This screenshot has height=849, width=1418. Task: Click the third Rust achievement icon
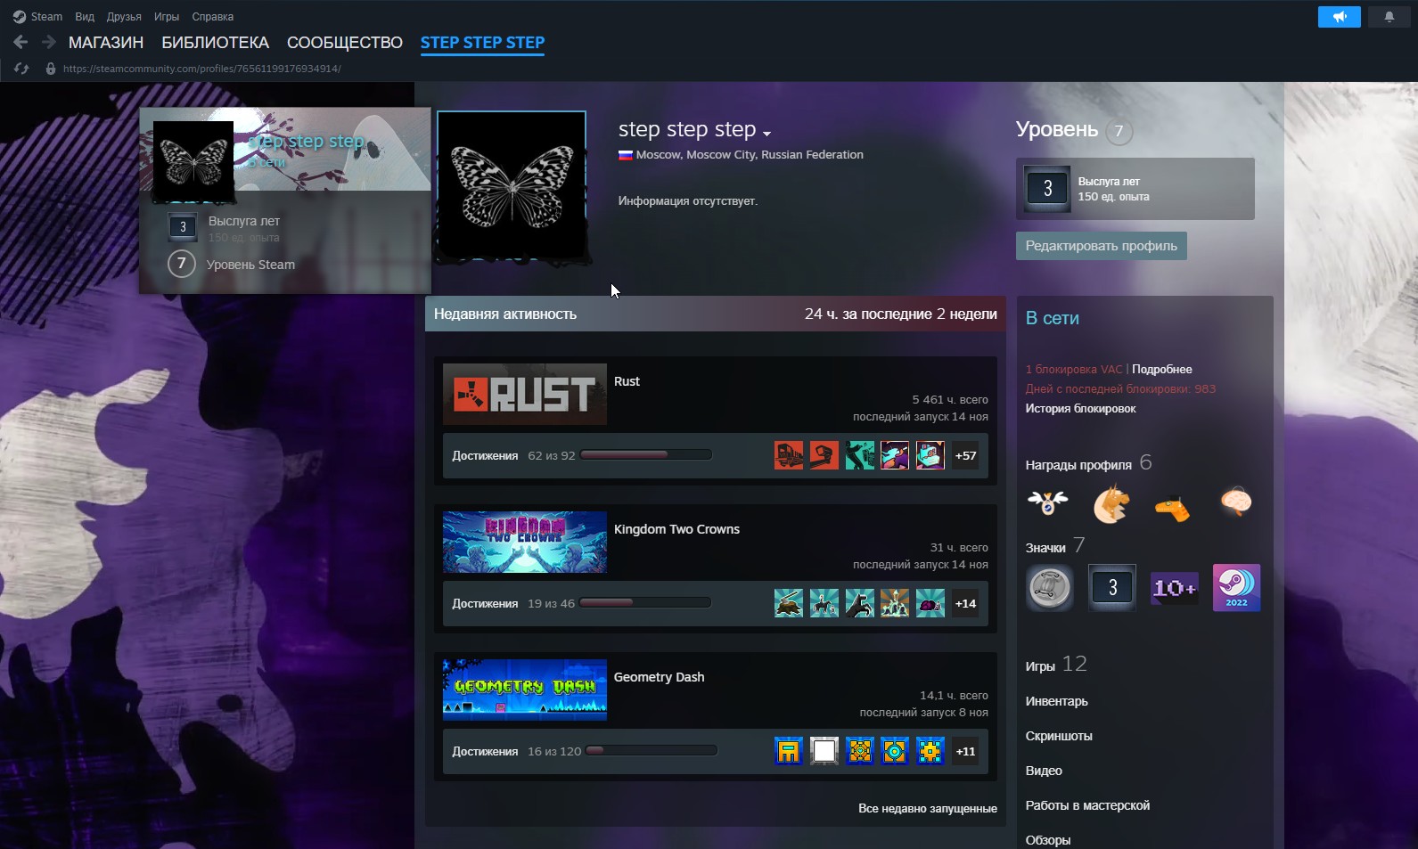coord(859,455)
